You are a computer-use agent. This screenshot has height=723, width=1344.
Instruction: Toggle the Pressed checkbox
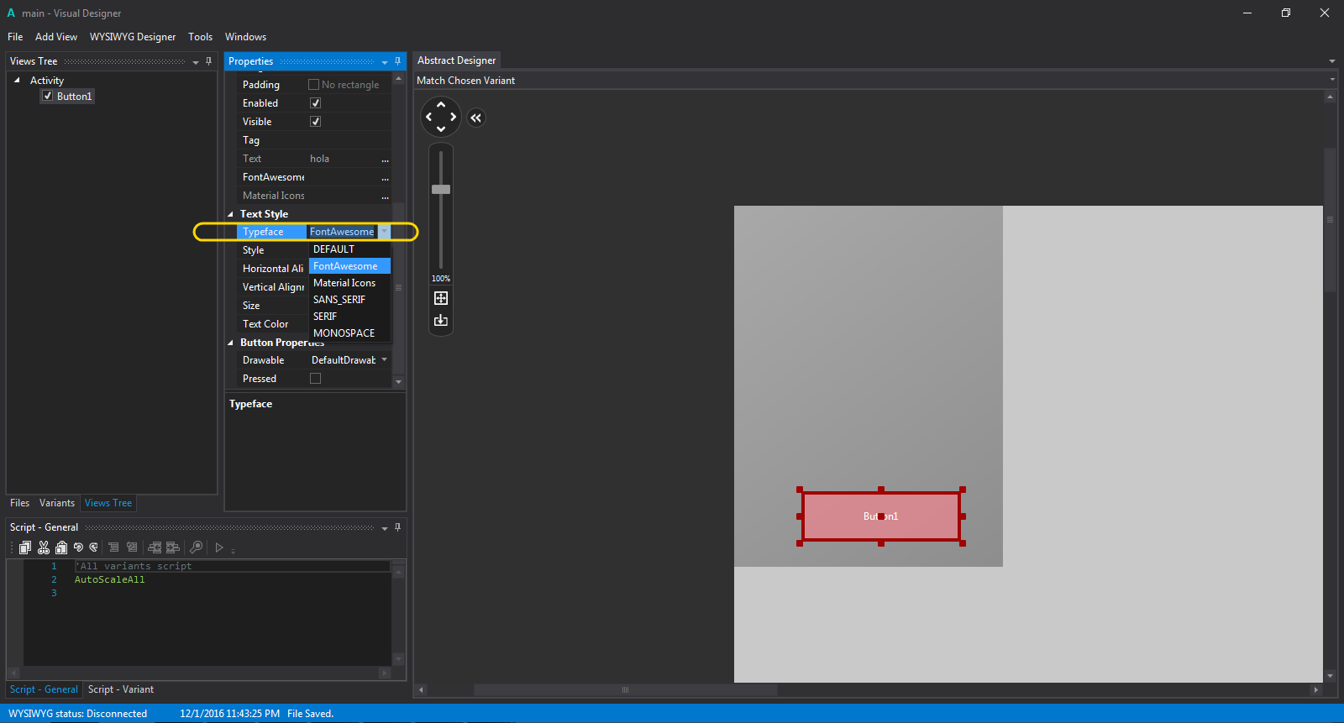point(316,378)
